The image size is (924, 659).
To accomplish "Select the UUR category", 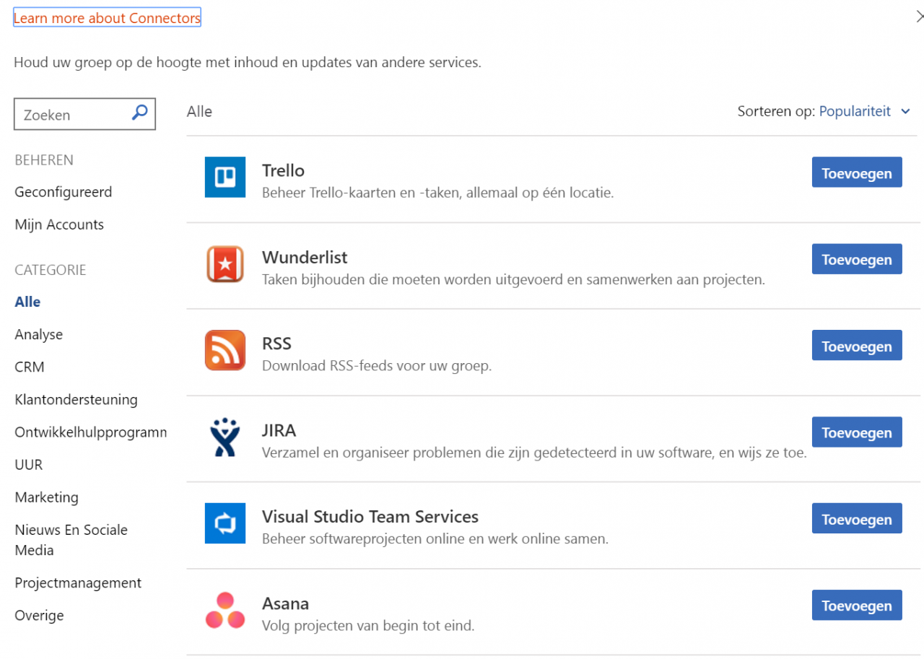I will click(x=29, y=464).
